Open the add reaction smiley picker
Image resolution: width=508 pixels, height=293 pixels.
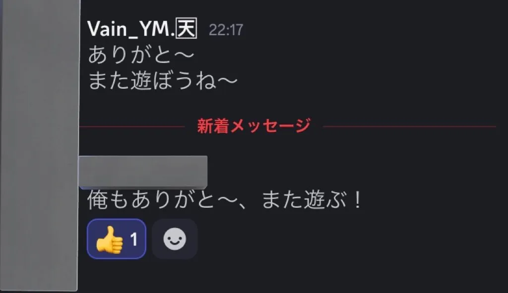coord(175,239)
